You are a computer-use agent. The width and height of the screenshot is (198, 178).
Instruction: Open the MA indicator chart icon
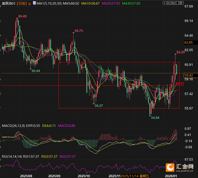34,3
